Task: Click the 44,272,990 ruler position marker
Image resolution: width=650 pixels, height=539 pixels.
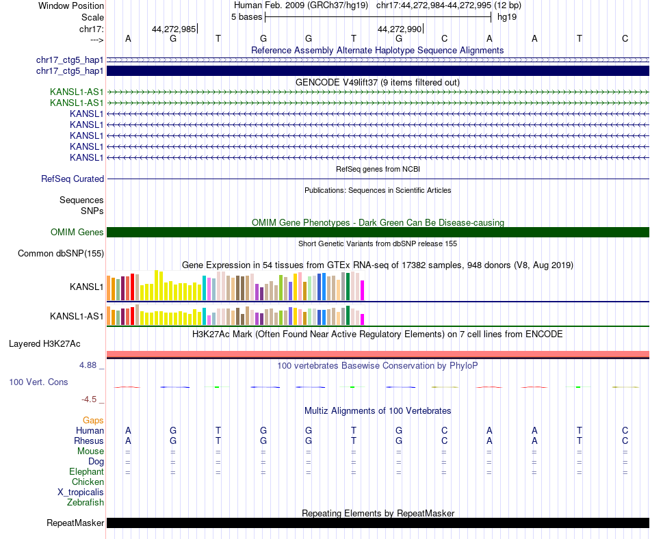Action: pyautogui.click(x=400, y=29)
